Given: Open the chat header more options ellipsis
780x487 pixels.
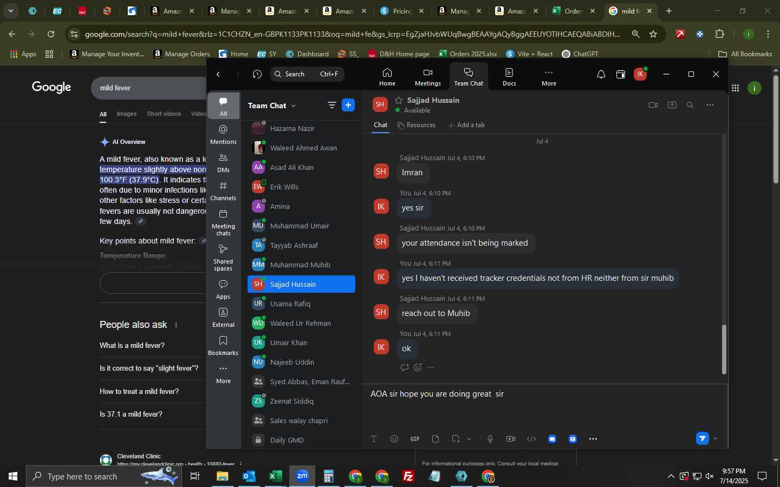Looking at the screenshot, I should (x=710, y=105).
